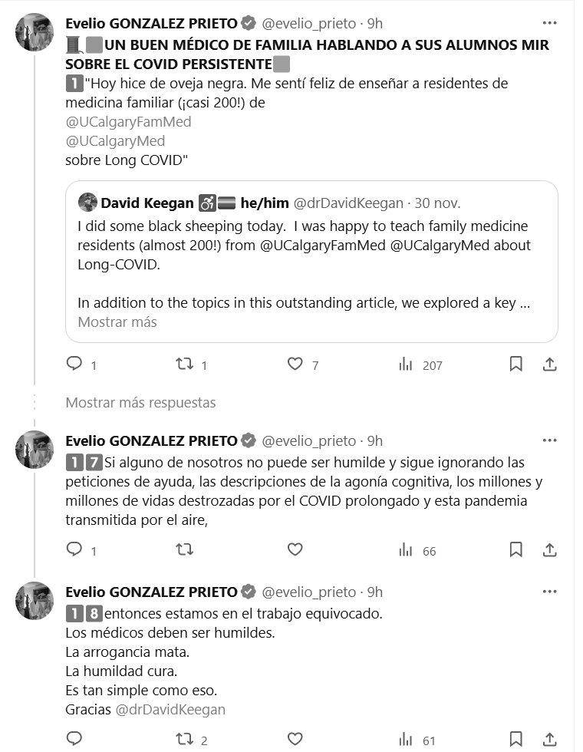
Task: Reply to the first tweet about COVID persistente
Action: 74,364
